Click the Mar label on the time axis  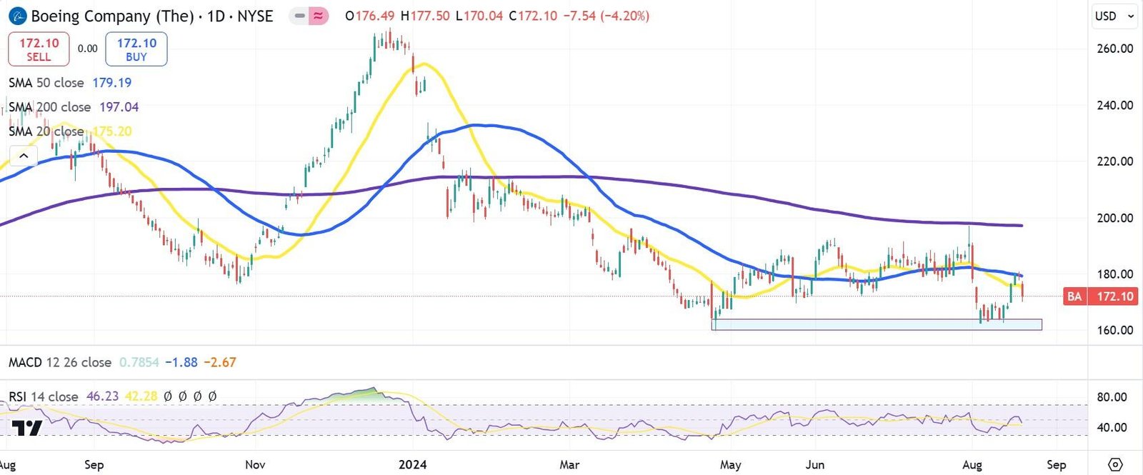pyautogui.click(x=569, y=464)
